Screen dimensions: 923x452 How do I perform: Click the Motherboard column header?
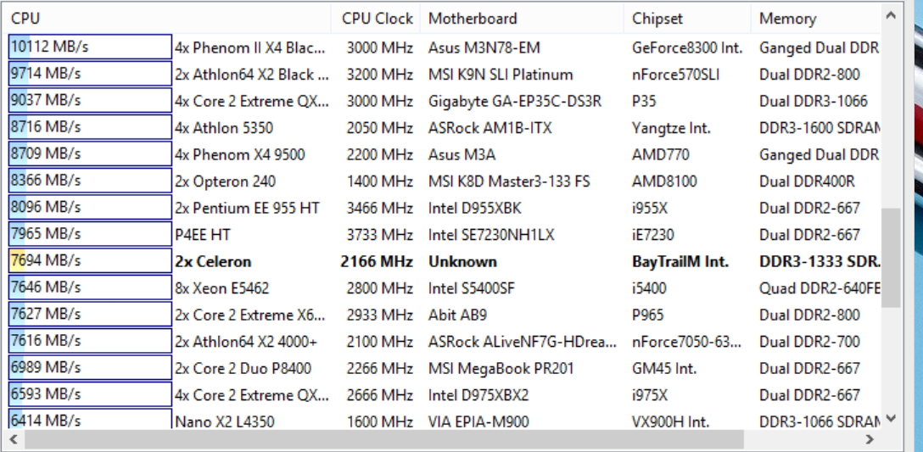tap(522, 19)
